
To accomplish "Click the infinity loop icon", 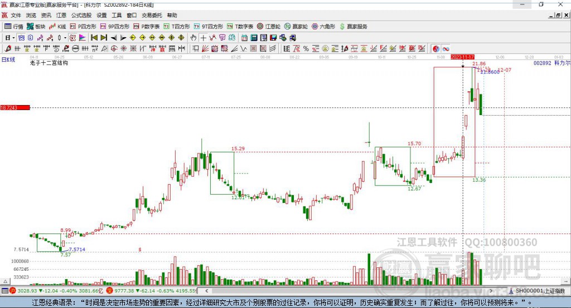I will 446,48.
